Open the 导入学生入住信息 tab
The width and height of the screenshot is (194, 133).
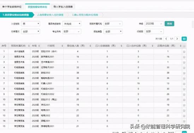point(63,7)
